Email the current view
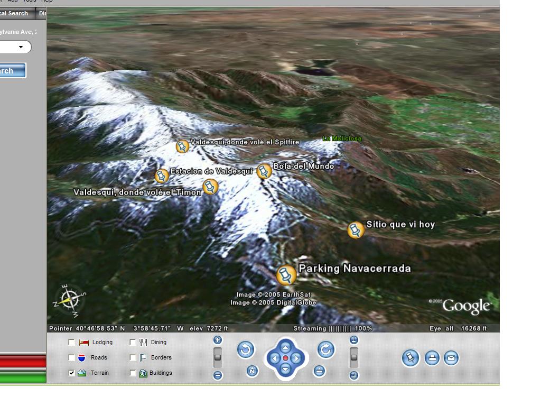This screenshot has width=541, height=406. pos(451,358)
